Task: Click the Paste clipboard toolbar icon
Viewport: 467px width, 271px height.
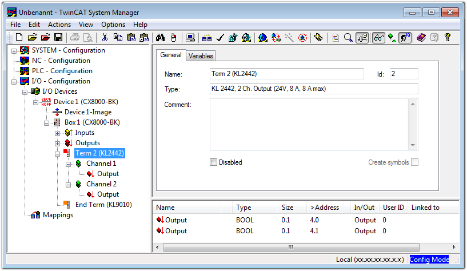Action: [x=131, y=38]
